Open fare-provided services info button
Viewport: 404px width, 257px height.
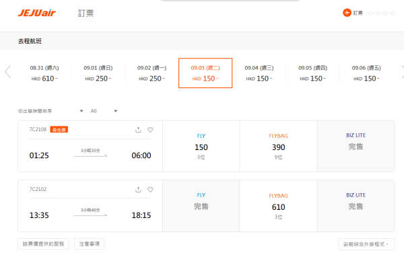[x=43, y=244]
